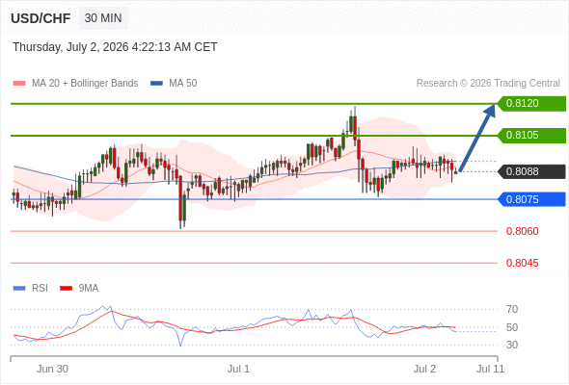The height and width of the screenshot is (385, 569).
Task: Click the red 0.8060 support label
Action: 522,231
